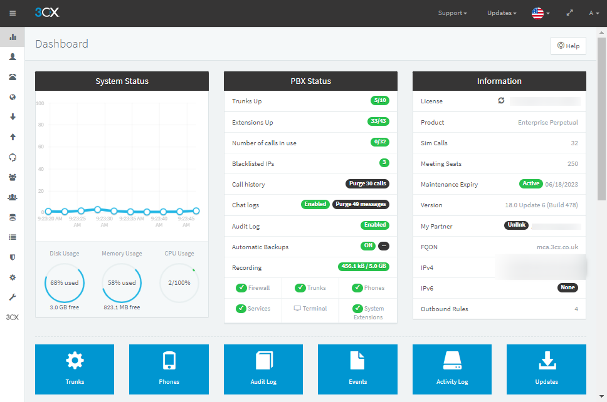The image size is (607, 402).
Task: Click the 06/18/2023 maintenance expiry date
Action: click(561, 184)
